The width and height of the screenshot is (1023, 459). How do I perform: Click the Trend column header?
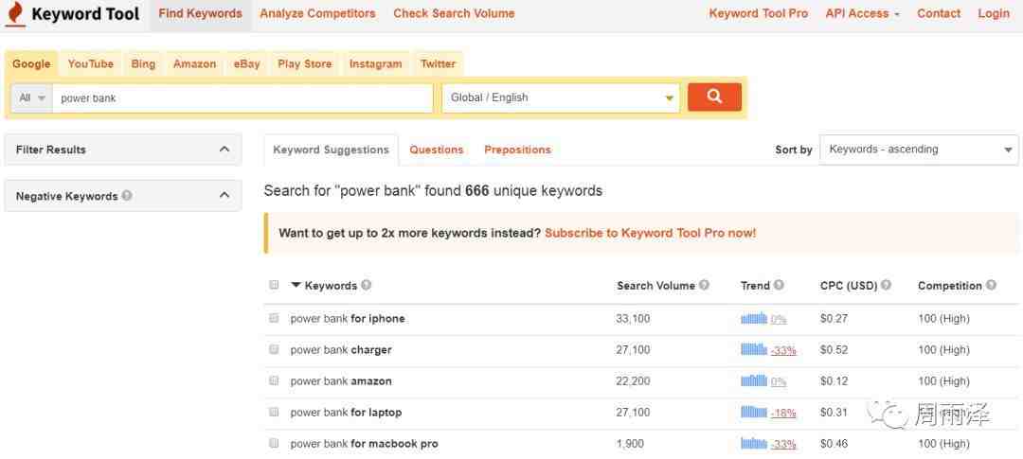click(756, 286)
